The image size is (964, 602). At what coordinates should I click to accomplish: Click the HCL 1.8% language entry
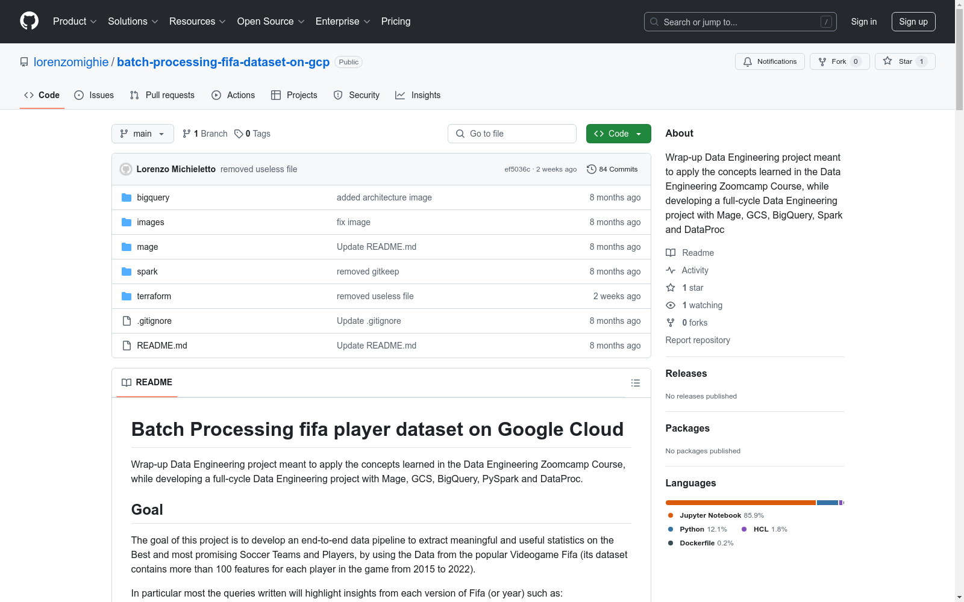click(x=765, y=529)
